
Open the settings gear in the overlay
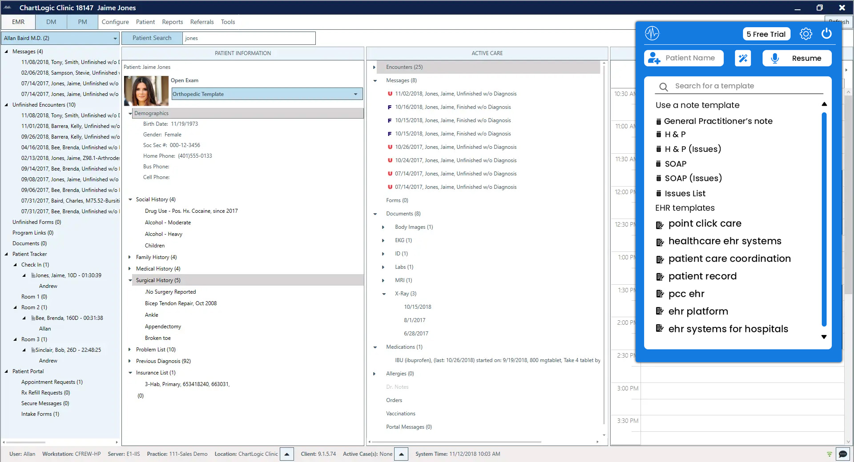[806, 34]
